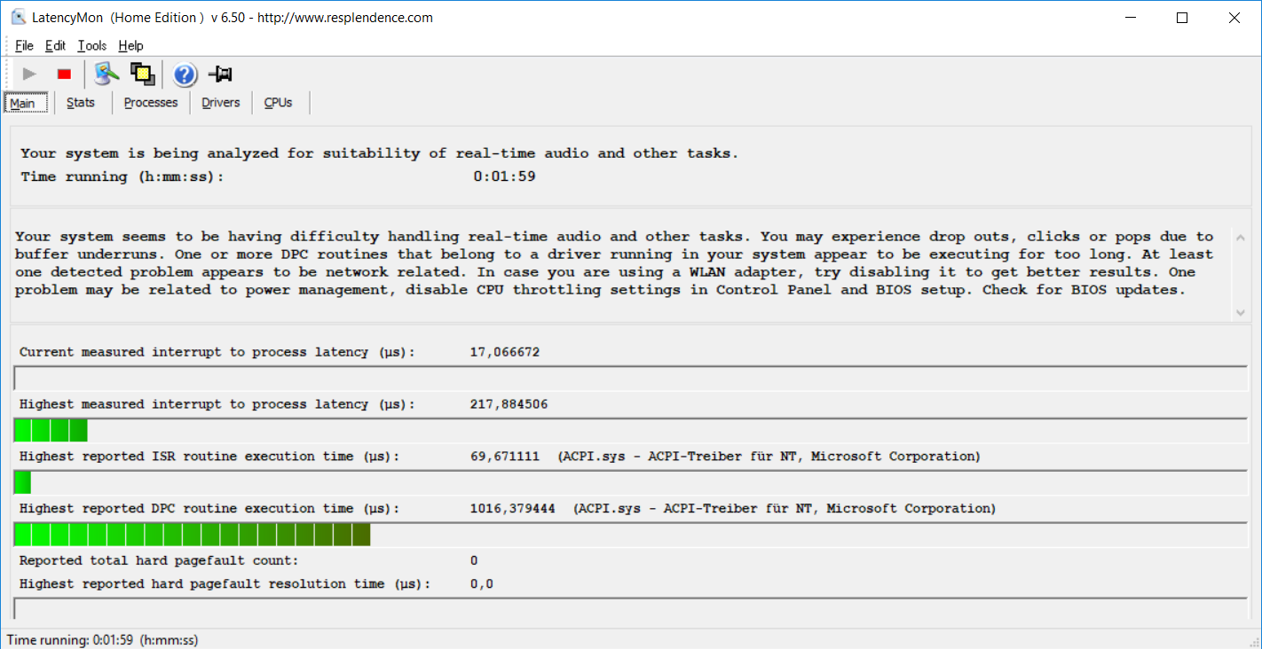The image size is (1262, 649).
Task: Click the highest latency value 217,884506
Action: pyautogui.click(x=509, y=404)
